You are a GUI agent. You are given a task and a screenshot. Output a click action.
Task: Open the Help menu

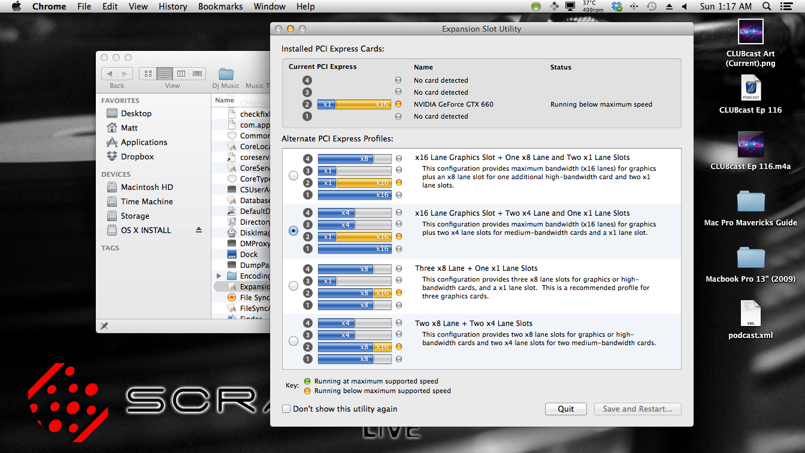pos(305,7)
